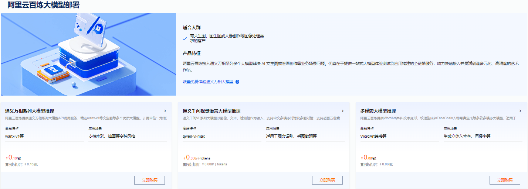The width and height of the screenshot is (528, 189).
Task: Click 商品特点 label in 通义千问视觉语言 card
Action: (x=189, y=128)
